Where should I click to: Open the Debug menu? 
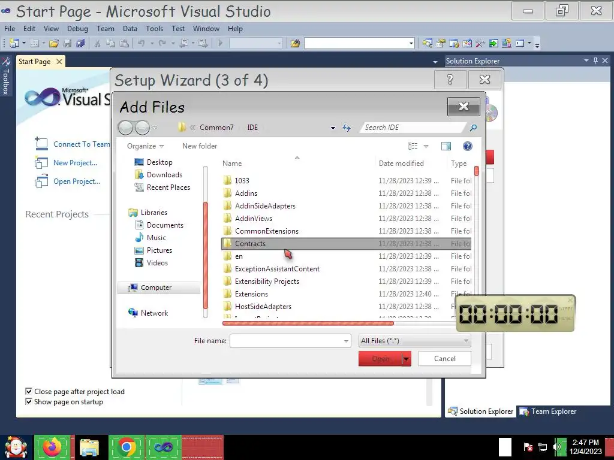coord(77,29)
